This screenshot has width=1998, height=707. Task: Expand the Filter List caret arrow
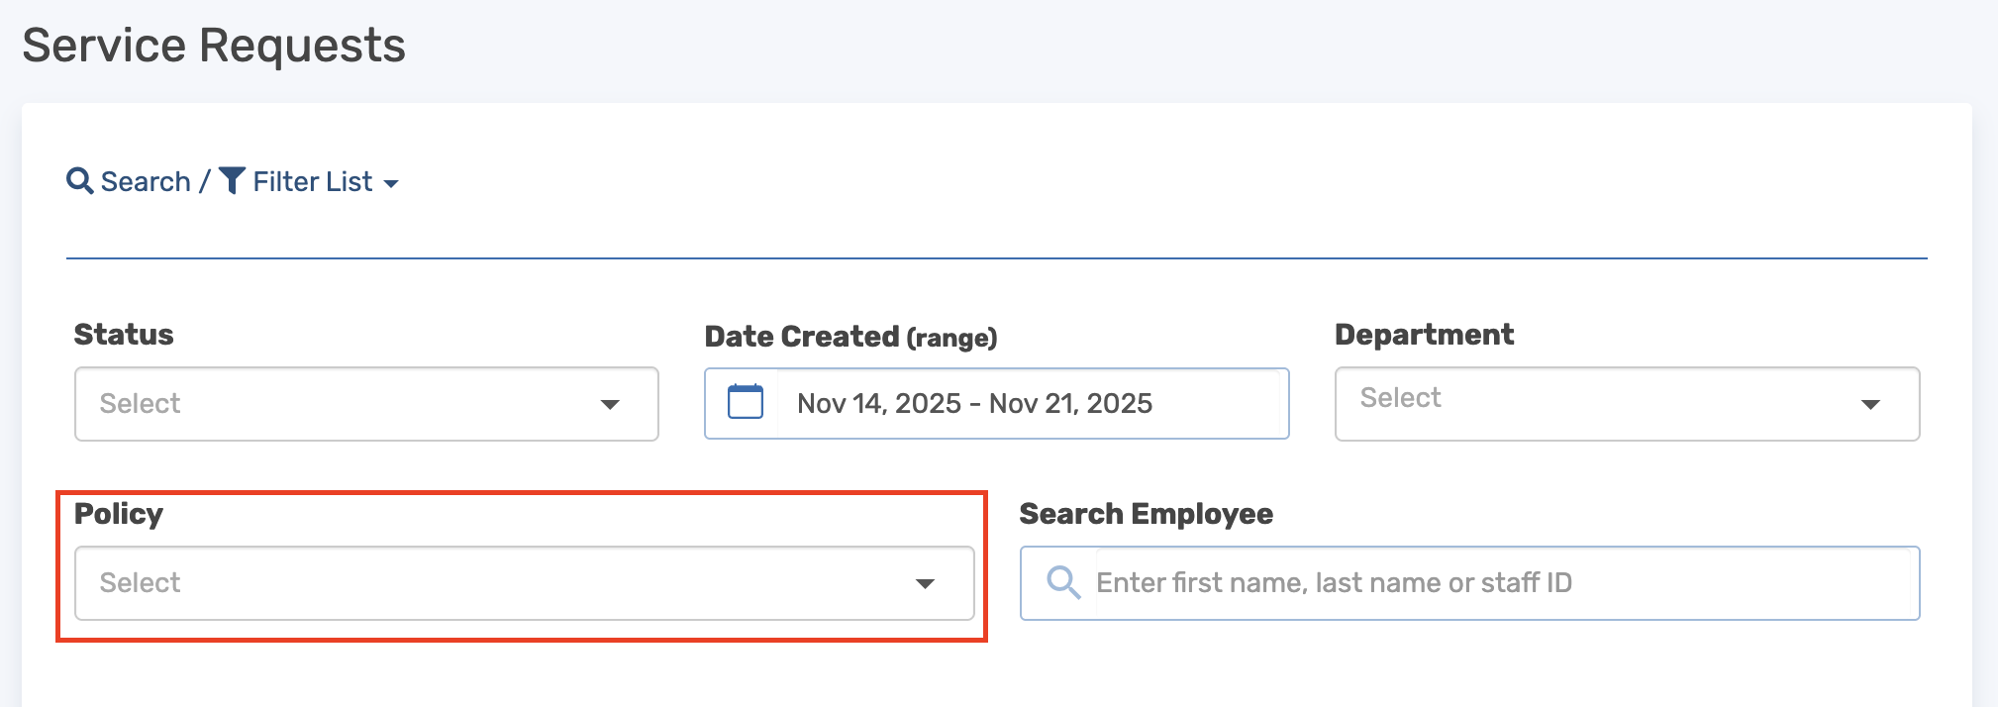[391, 184]
